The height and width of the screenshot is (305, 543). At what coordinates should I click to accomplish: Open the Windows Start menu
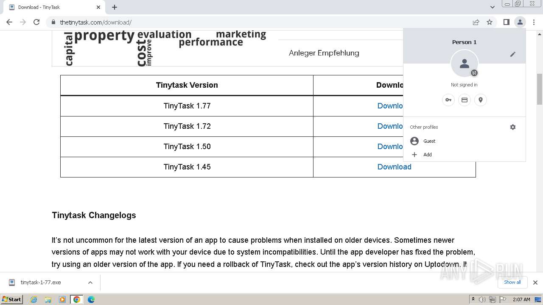(12, 299)
